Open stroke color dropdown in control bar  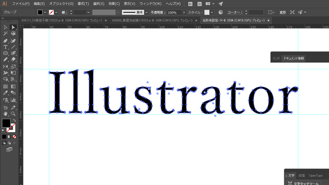(56, 12)
